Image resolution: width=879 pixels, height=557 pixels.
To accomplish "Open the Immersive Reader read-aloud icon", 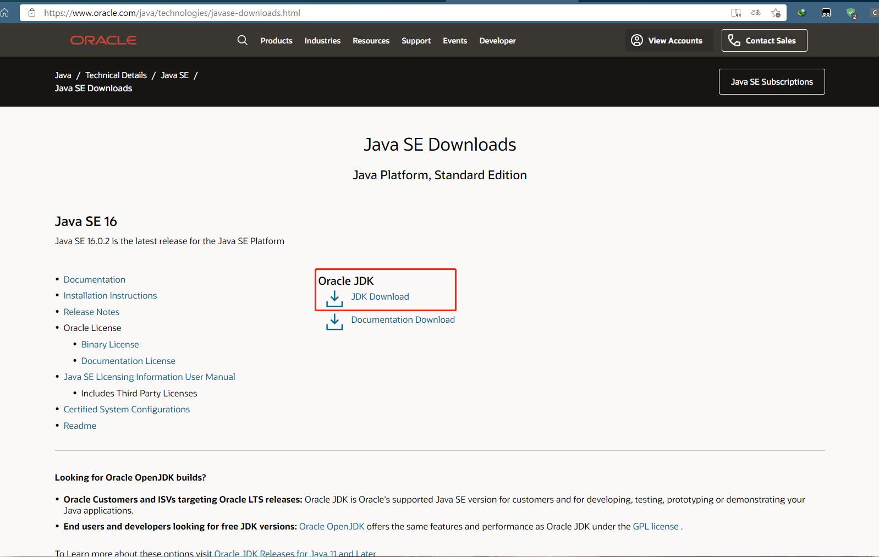I will (736, 13).
